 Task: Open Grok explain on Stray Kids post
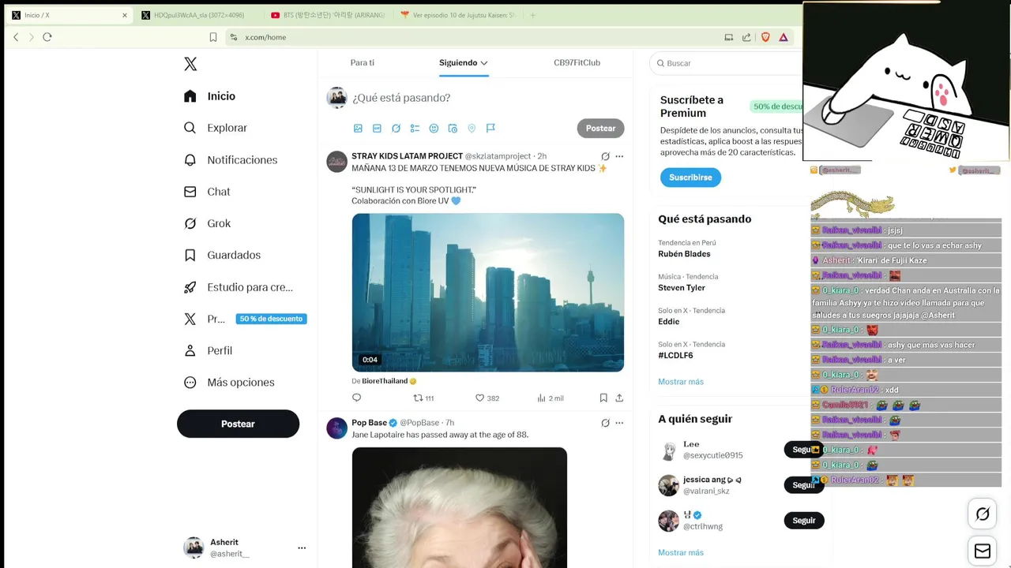605,156
